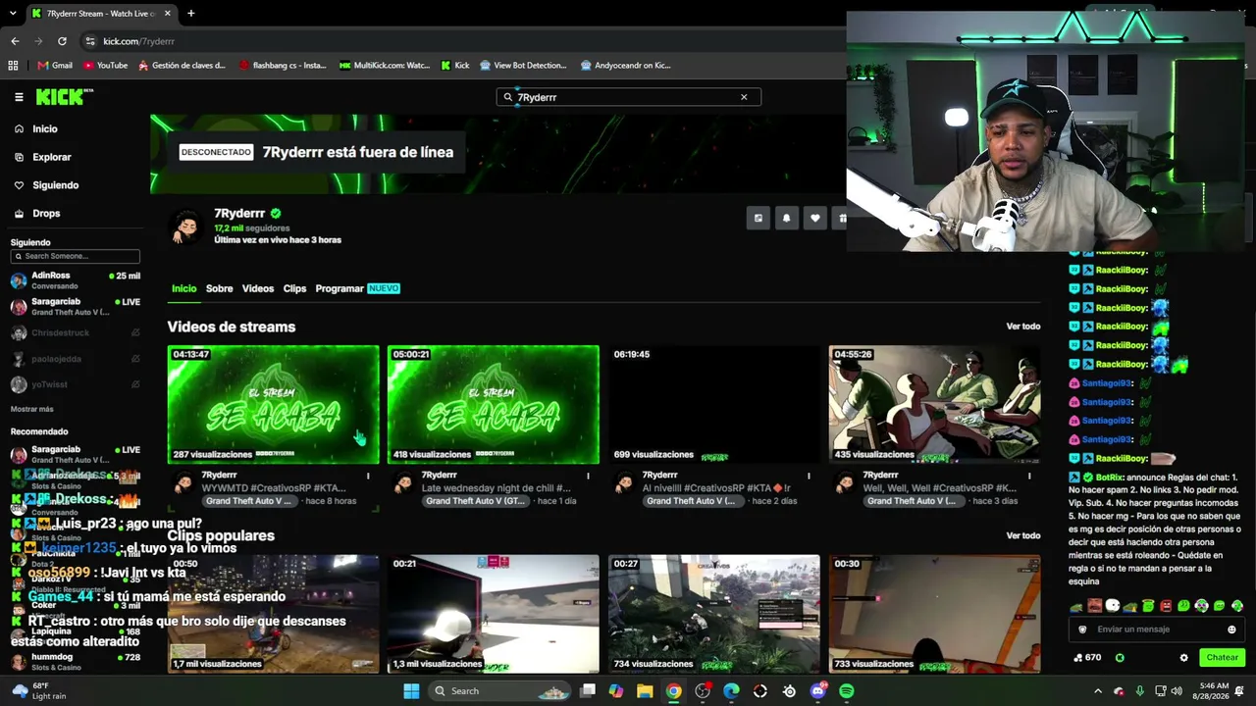Image resolution: width=1256 pixels, height=706 pixels.
Task: Click Ver todo next to Videos de streams
Action: 1023,327
